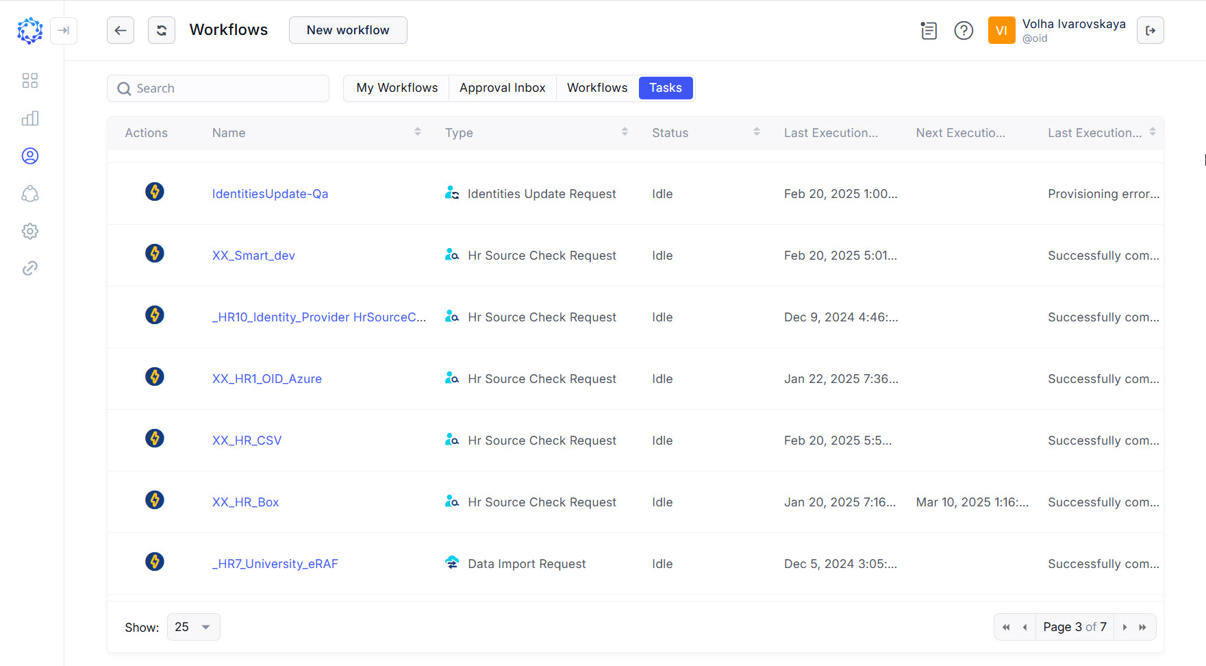
Task: Click the New workflow button
Action: pos(348,31)
